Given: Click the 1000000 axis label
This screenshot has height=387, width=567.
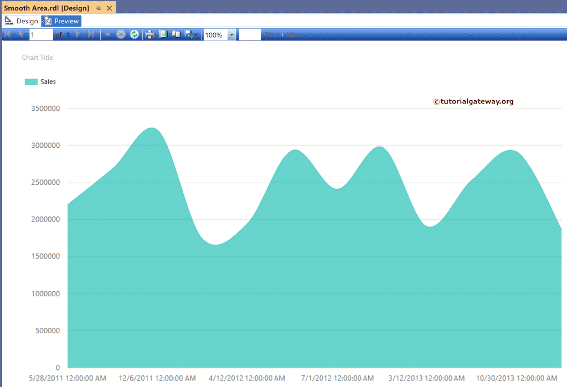Looking at the screenshot, I should (45, 293).
